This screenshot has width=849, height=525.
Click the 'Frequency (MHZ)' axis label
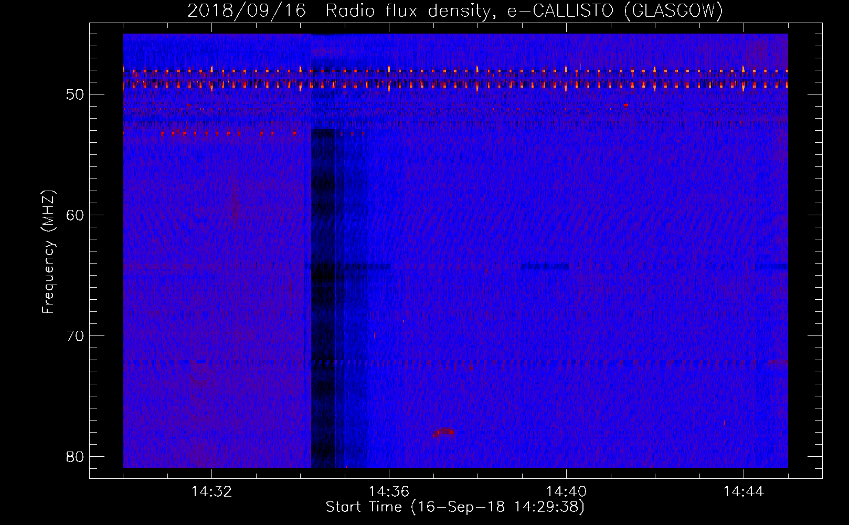pos(48,252)
